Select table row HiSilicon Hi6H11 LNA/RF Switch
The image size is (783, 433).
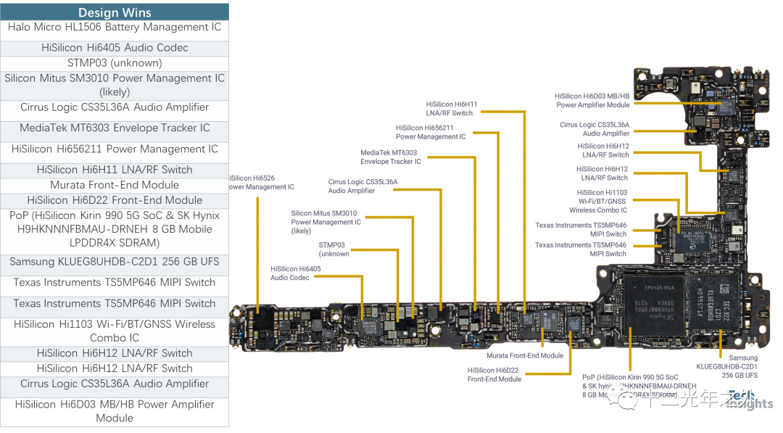(115, 170)
